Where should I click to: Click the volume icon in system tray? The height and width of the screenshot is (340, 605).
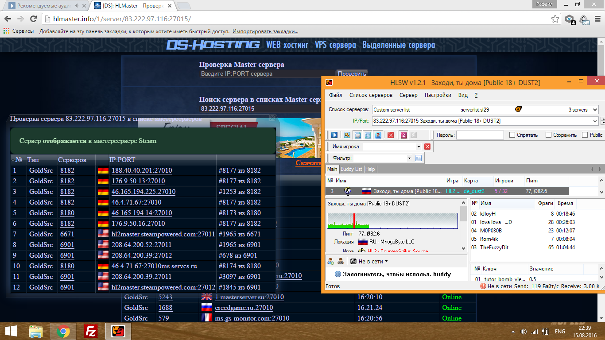click(524, 331)
